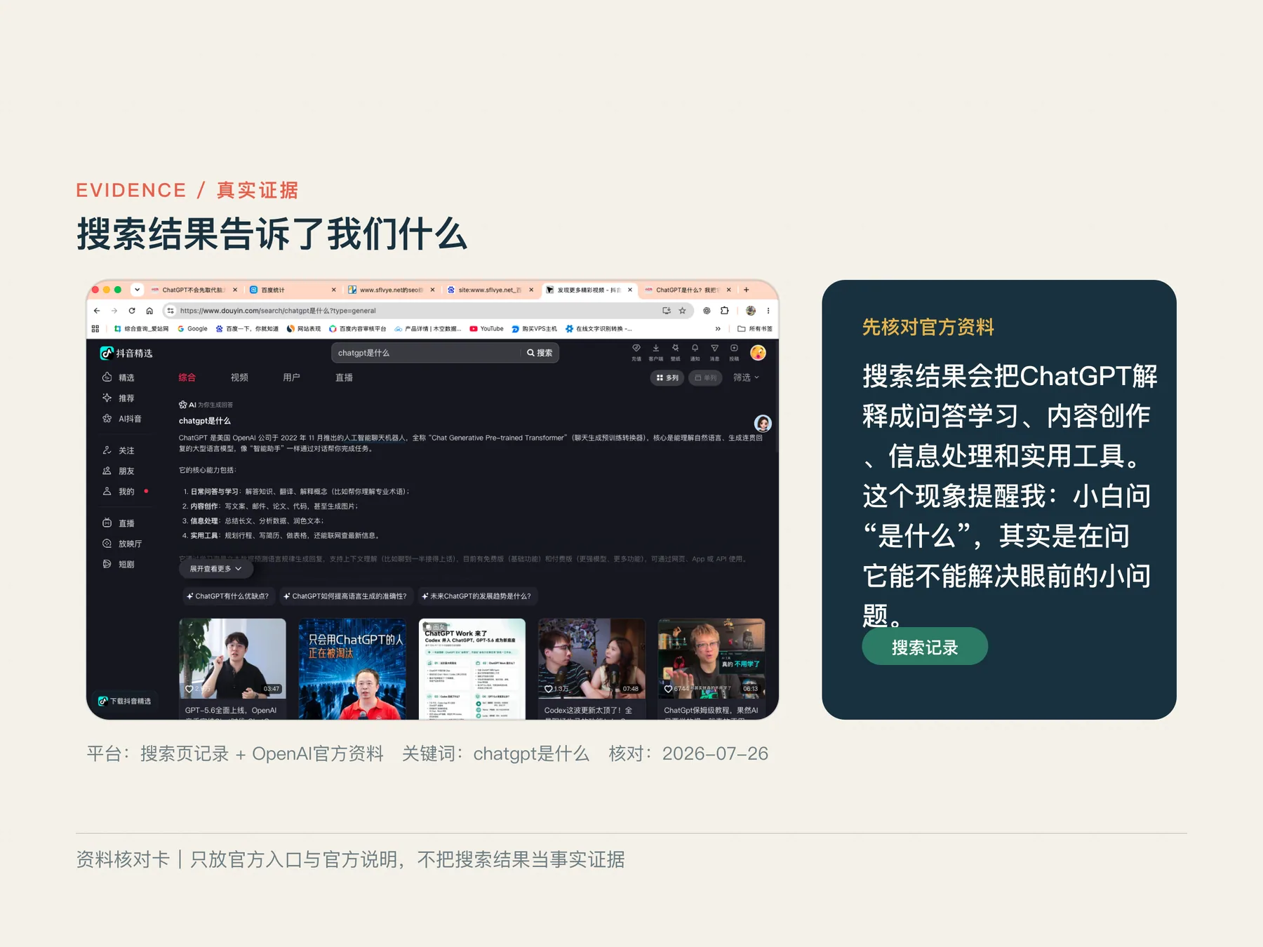Open the 所有书签 folder

tap(755, 328)
